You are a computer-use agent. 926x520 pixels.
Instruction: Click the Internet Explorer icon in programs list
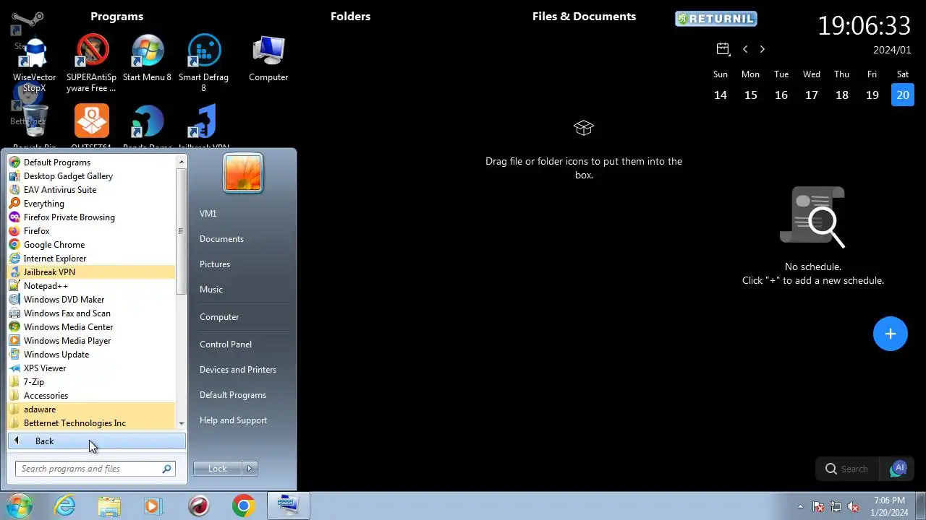click(x=14, y=259)
